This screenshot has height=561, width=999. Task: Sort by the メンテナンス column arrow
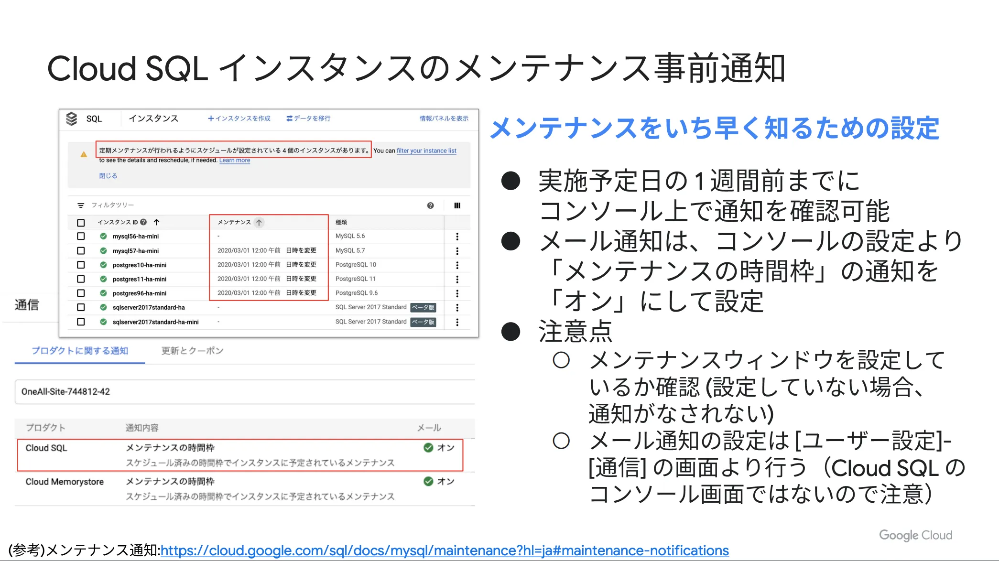click(x=259, y=222)
